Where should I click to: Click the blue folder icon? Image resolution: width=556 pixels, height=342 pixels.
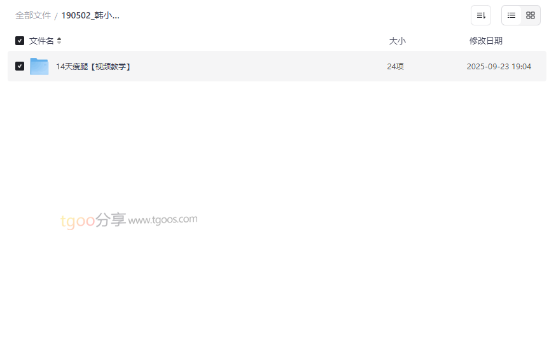pyautogui.click(x=39, y=66)
